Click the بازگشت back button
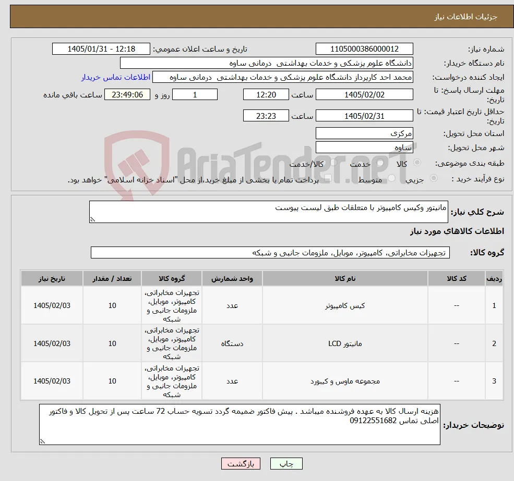Viewport: 514px width, 481px height. 241,464
